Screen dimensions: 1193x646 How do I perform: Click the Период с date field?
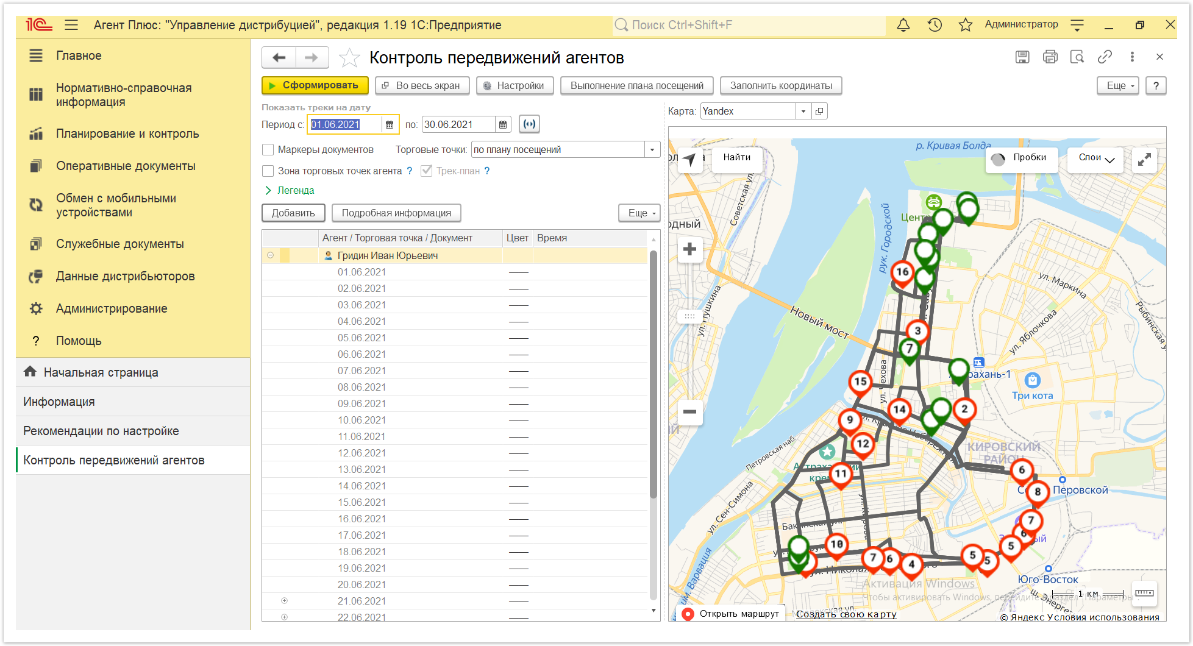click(x=345, y=124)
